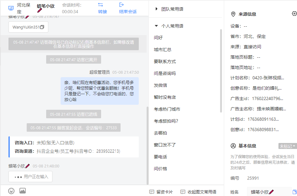Click the 会话时间 00:00:34 timer

coord(72,8)
